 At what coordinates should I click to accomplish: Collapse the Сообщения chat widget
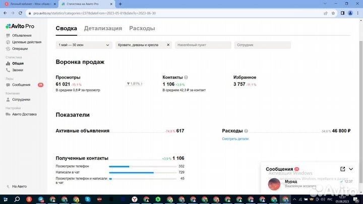pos(351,169)
